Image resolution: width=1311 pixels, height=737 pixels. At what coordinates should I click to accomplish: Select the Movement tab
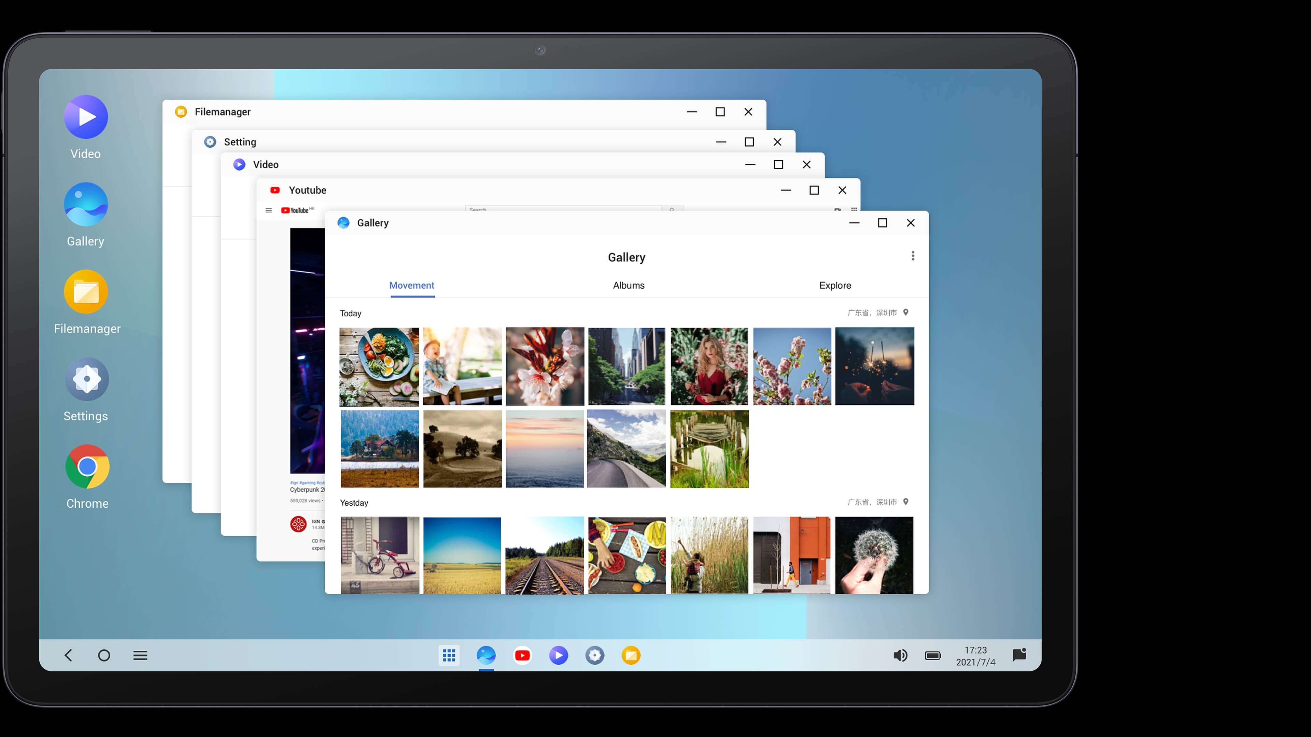412,285
